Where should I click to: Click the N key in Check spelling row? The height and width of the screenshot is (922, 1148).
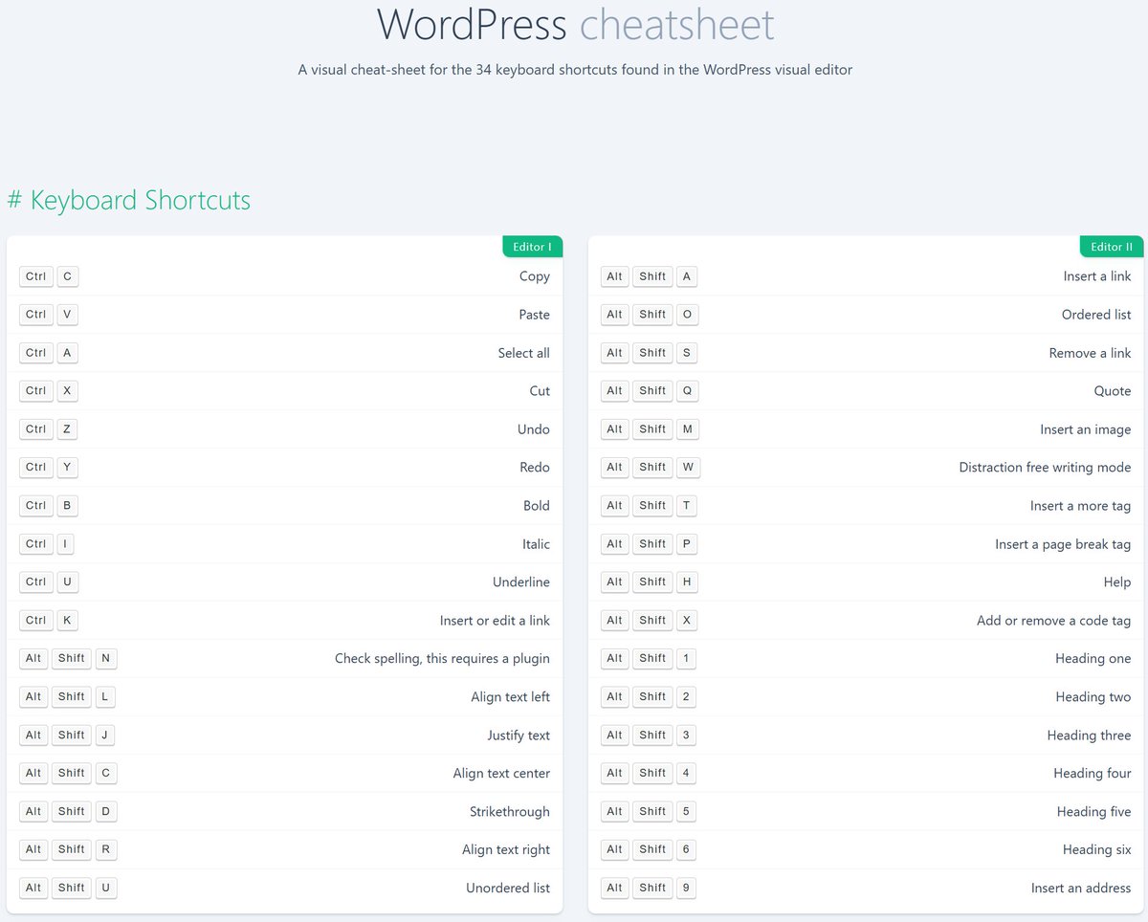(x=105, y=659)
